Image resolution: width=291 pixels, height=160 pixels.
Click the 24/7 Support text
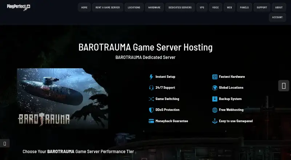[165, 88]
